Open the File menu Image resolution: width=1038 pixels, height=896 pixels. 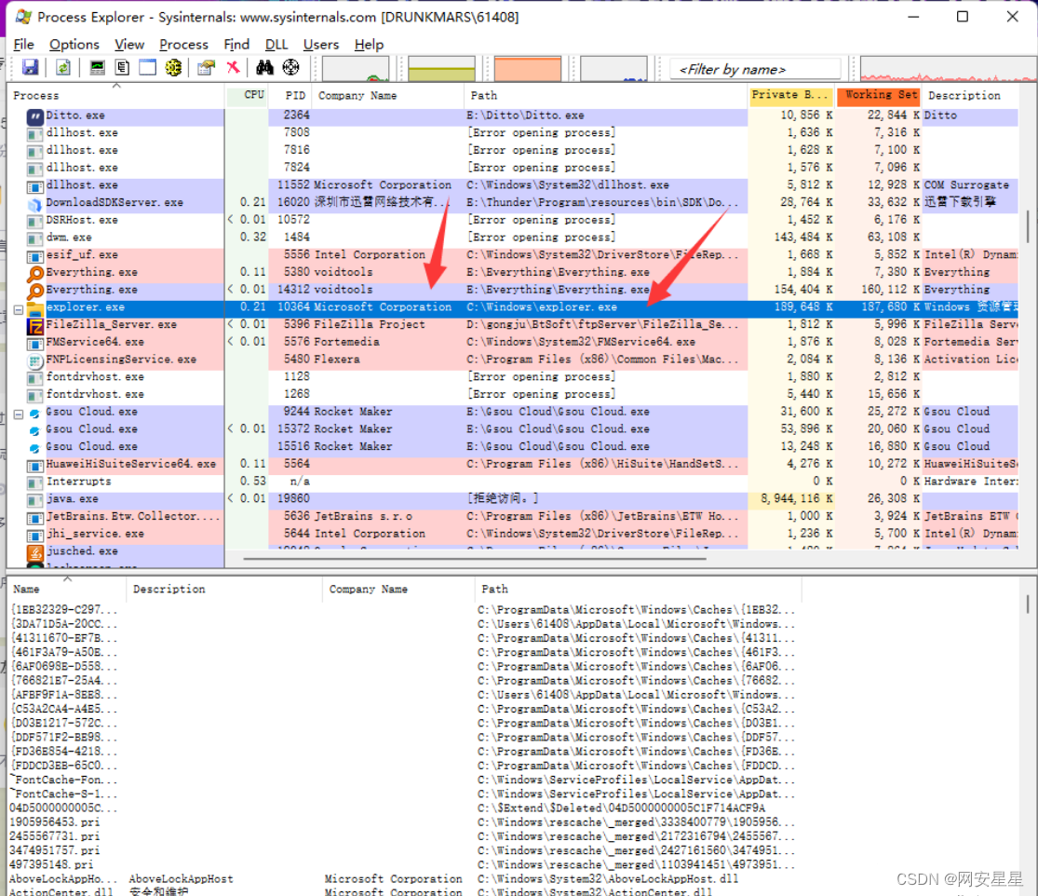pyautogui.click(x=24, y=45)
